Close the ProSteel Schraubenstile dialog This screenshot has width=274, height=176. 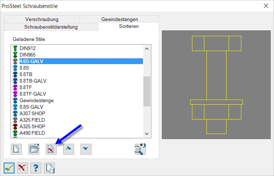[266, 6]
